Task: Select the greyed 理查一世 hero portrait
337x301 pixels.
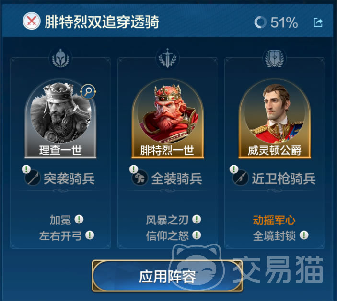Action: [x=60, y=119]
